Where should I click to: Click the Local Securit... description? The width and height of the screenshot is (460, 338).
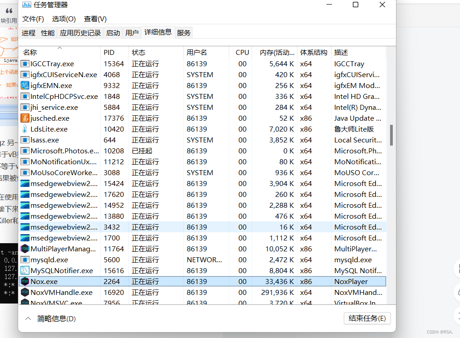tap(358, 140)
